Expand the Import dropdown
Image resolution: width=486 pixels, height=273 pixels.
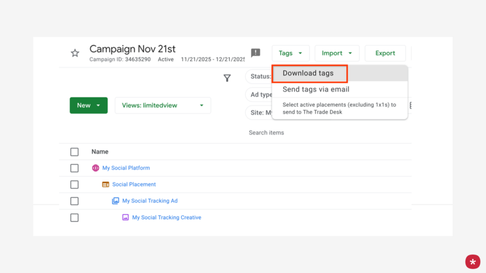coord(337,53)
